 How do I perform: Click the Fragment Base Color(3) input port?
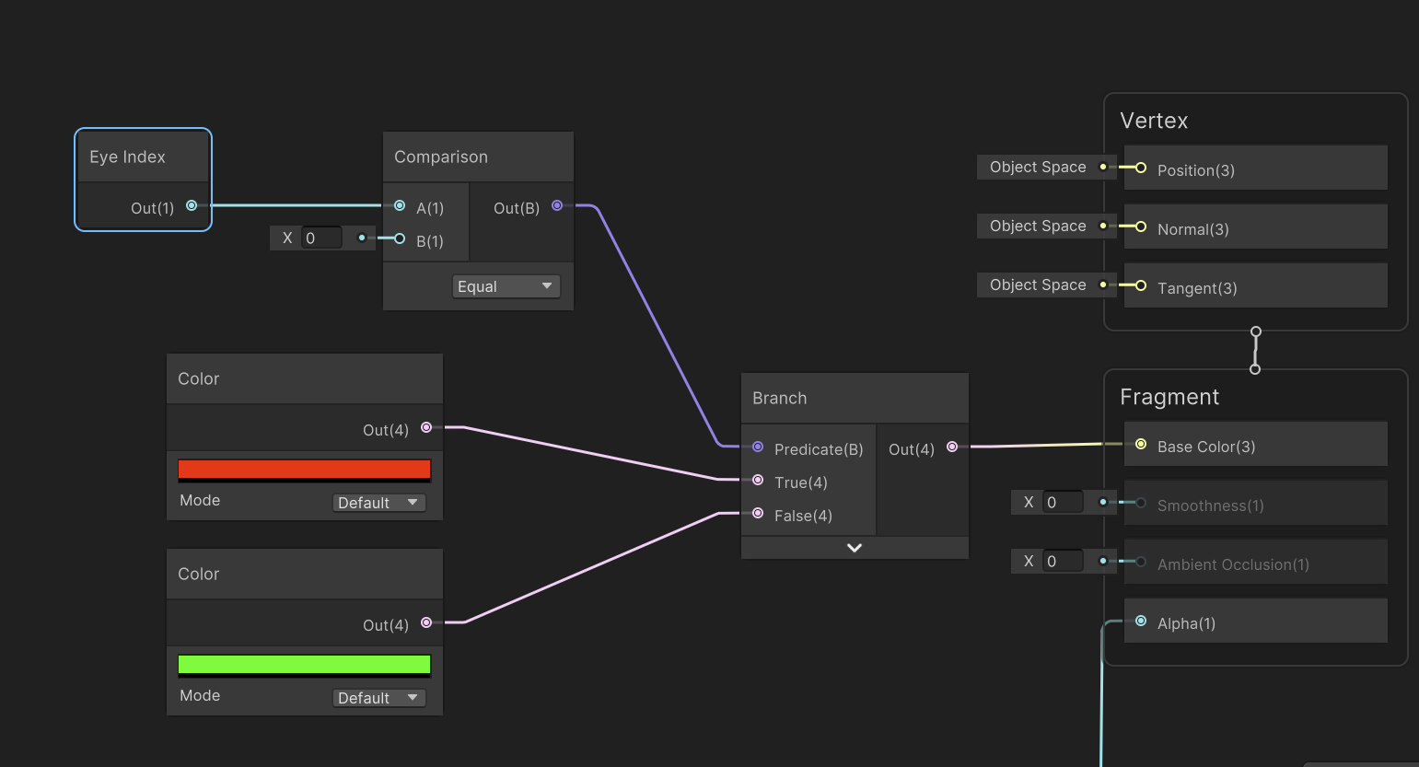pos(1141,445)
